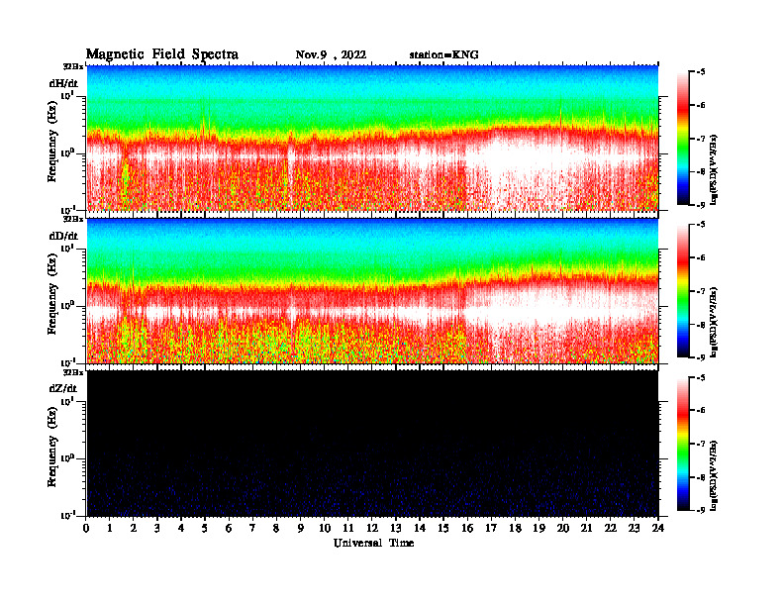
Task: Click hour "1" on the time axis
Action: [x=110, y=529]
